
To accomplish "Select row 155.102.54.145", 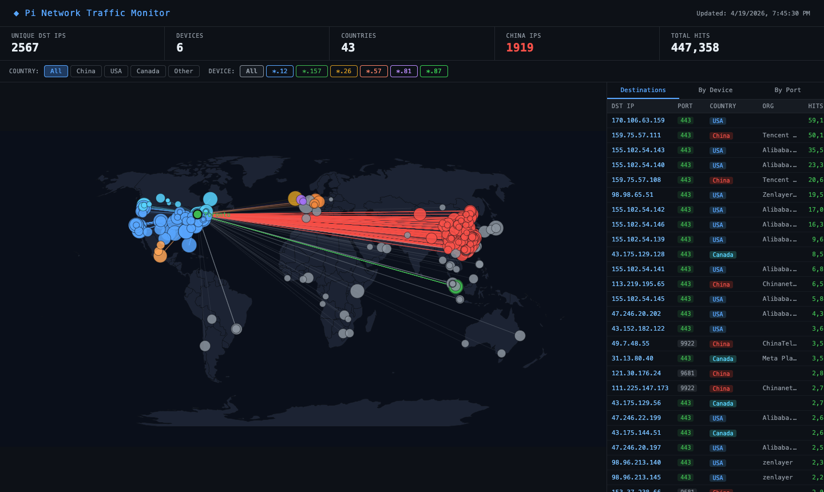I will pyautogui.click(x=715, y=299).
